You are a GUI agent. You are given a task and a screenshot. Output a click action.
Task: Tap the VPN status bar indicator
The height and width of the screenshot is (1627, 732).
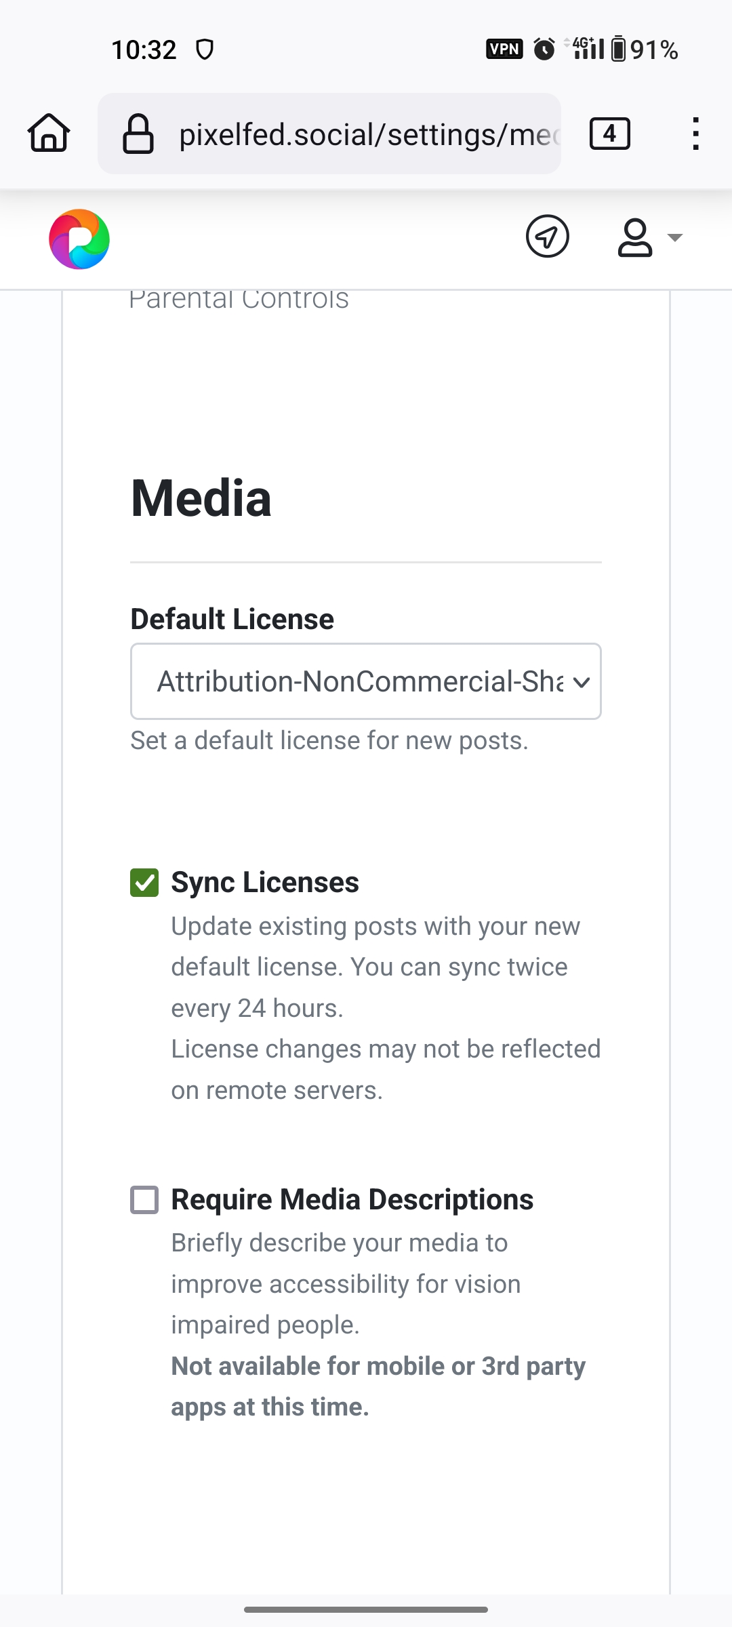click(504, 49)
